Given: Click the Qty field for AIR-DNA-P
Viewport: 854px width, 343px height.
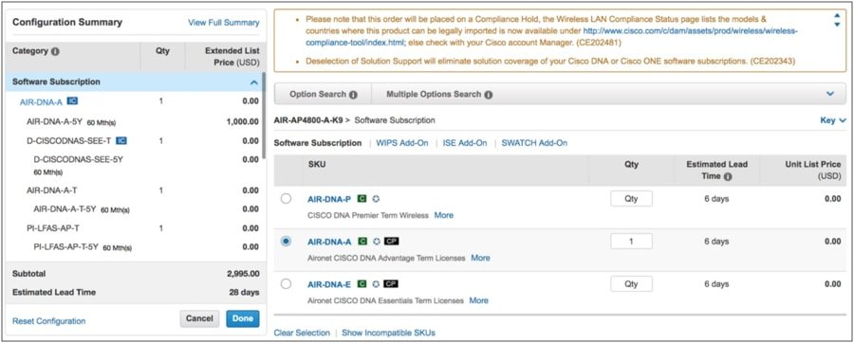Looking at the screenshot, I should [631, 199].
